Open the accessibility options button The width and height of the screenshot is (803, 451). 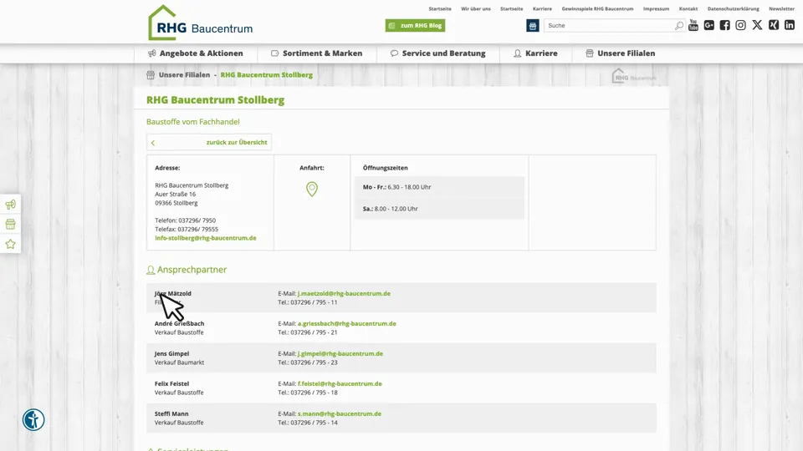point(33,420)
